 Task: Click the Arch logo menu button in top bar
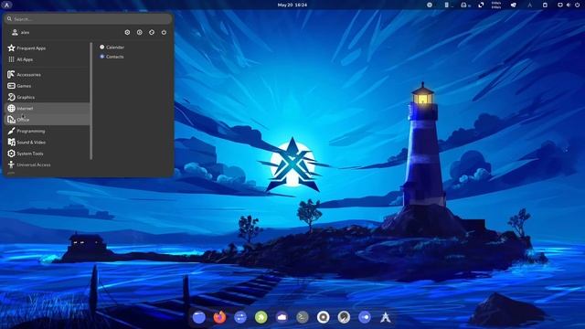click(x=6, y=5)
